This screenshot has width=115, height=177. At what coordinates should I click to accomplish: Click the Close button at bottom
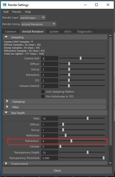point(57,170)
